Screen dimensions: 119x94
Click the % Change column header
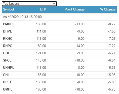(x=108, y=9)
